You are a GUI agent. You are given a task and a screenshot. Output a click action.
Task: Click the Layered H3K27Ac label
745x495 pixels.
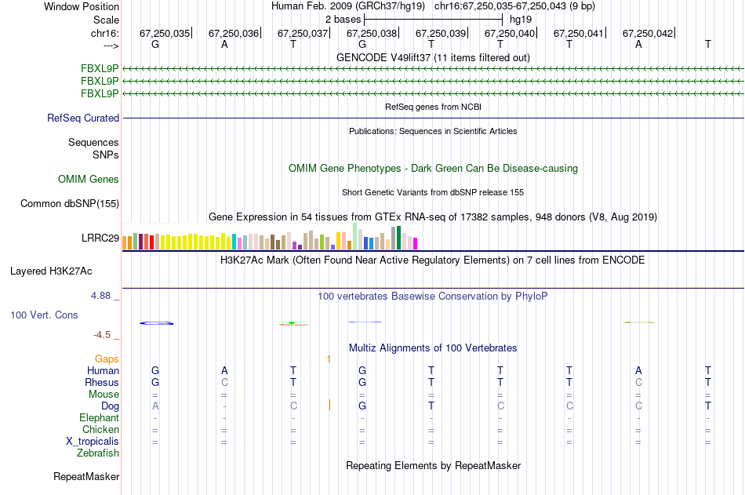point(51,271)
